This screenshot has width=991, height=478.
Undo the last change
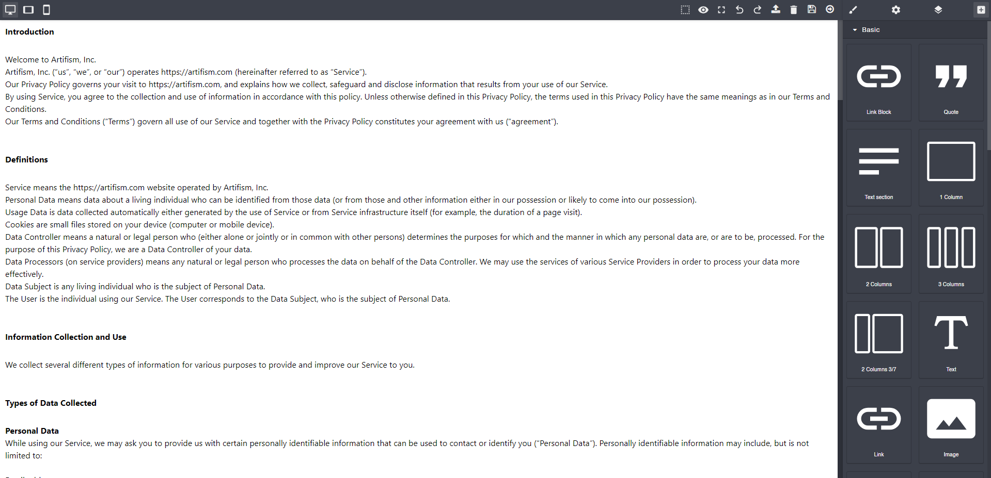740,10
